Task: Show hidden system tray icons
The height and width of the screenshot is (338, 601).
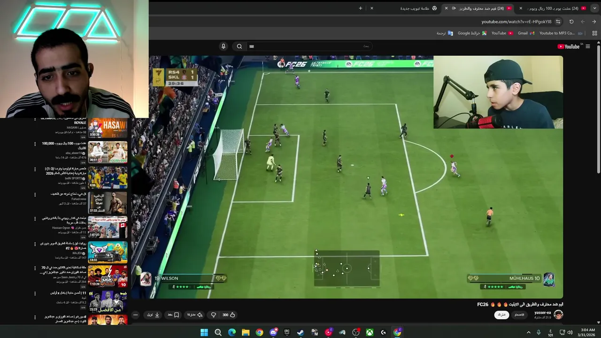Action: click(x=529, y=332)
